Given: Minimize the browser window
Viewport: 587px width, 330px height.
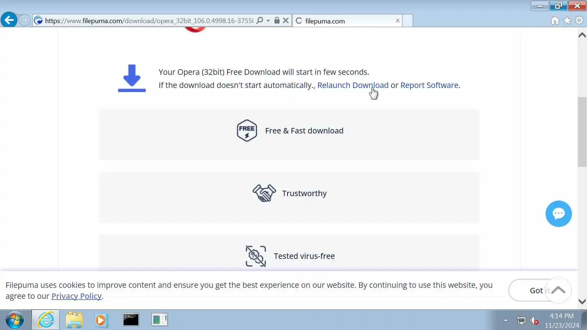Looking at the screenshot, I should pyautogui.click(x=540, y=5).
